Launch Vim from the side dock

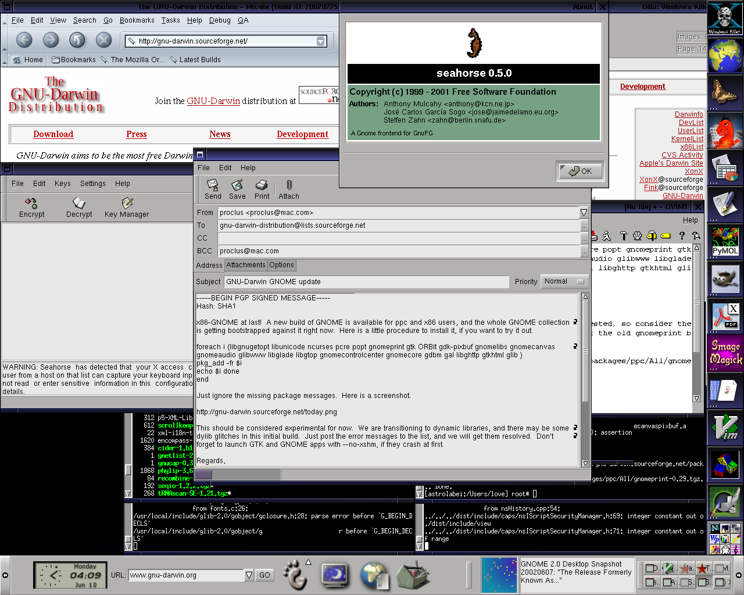tap(725, 428)
